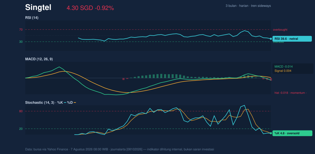
Task: Click the '3 bulan · harian · tren sideways' subtitle
Action: [x=248, y=6]
